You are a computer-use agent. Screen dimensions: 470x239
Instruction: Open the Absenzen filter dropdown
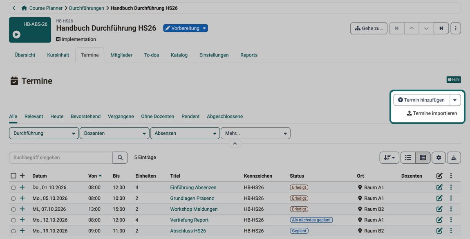click(185, 133)
